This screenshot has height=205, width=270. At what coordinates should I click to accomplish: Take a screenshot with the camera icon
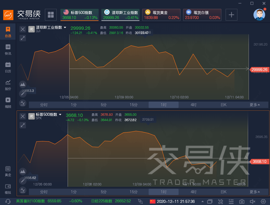click(x=242, y=201)
